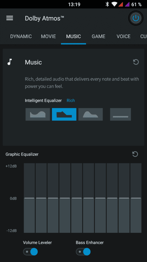The width and height of the screenshot is (147, 262).
Task: Reset the Music profile settings
Action: pos(136,62)
